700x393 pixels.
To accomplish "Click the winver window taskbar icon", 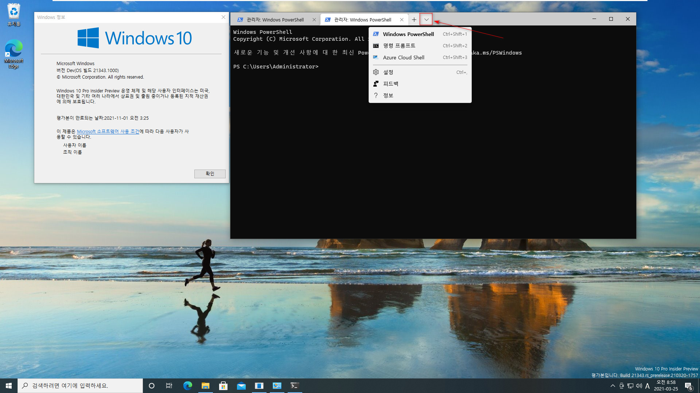I will coord(259,386).
